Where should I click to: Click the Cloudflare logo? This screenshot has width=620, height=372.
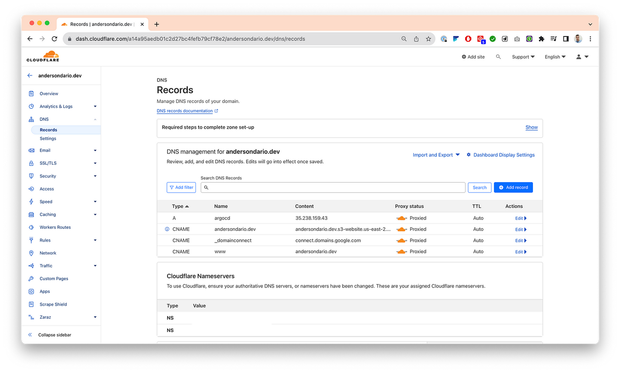point(43,56)
